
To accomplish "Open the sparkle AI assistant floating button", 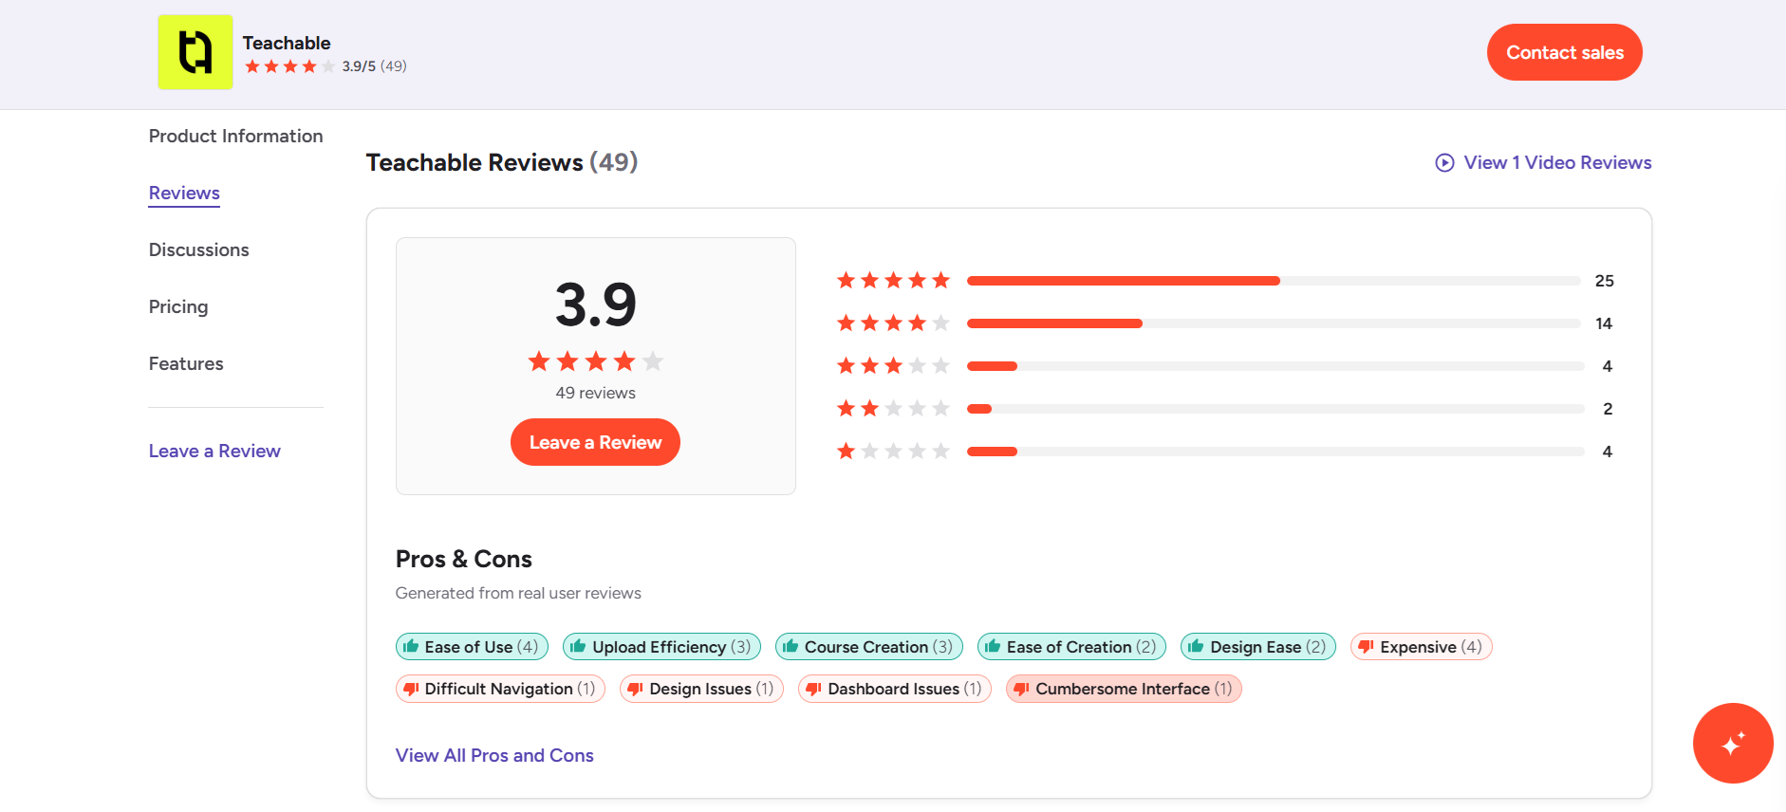I will [x=1733, y=743].
